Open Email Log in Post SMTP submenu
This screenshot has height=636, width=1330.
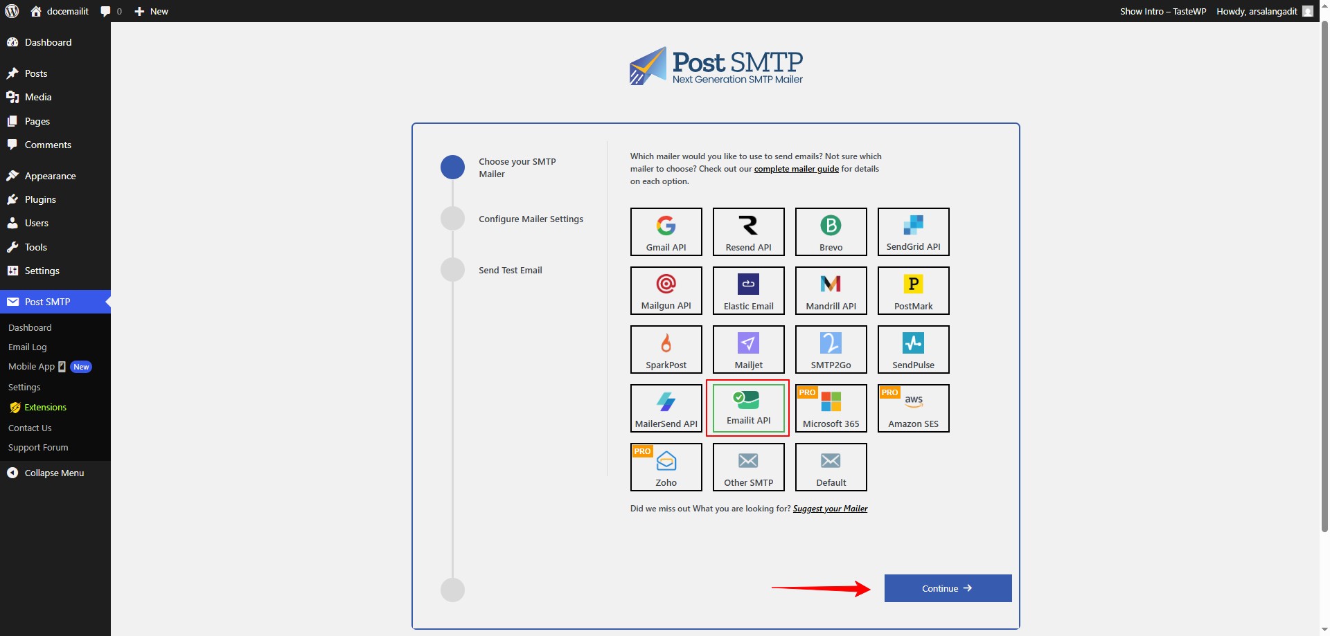tap(28, 347)
